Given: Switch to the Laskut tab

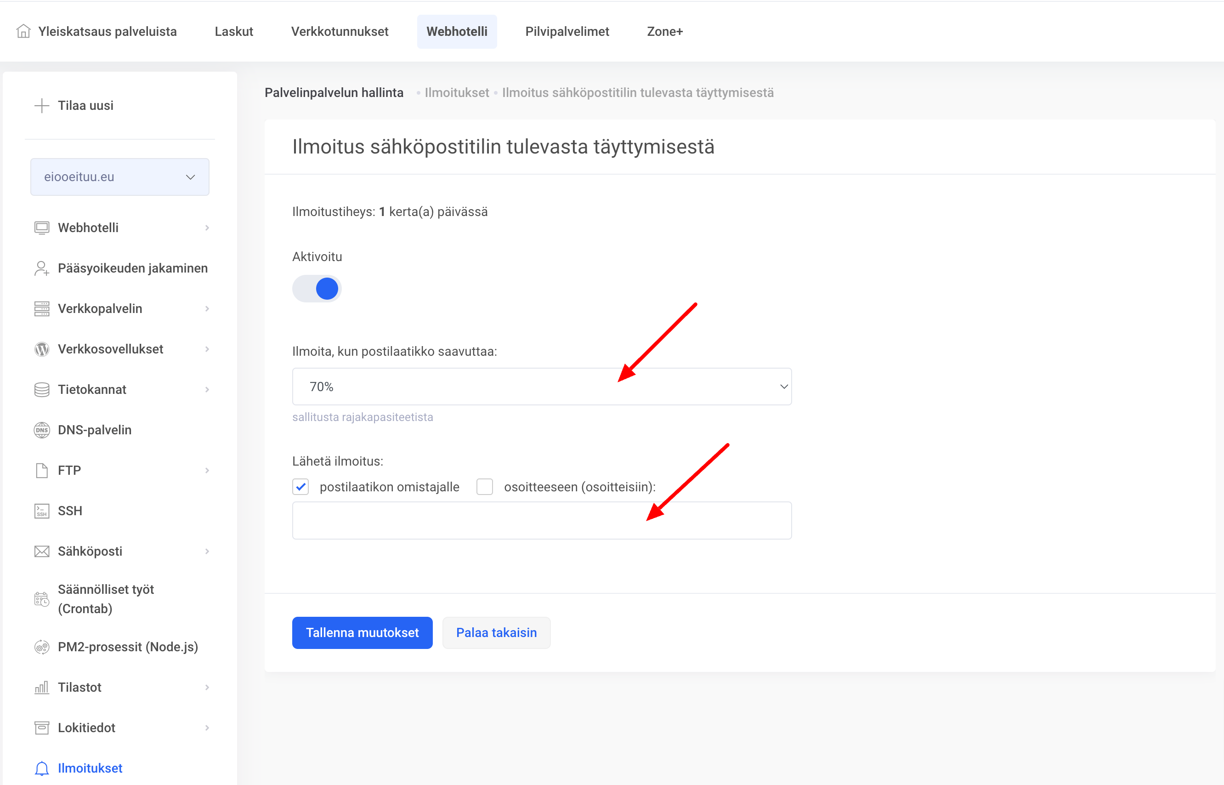Looking at the screenshot, I should point(234,32).
